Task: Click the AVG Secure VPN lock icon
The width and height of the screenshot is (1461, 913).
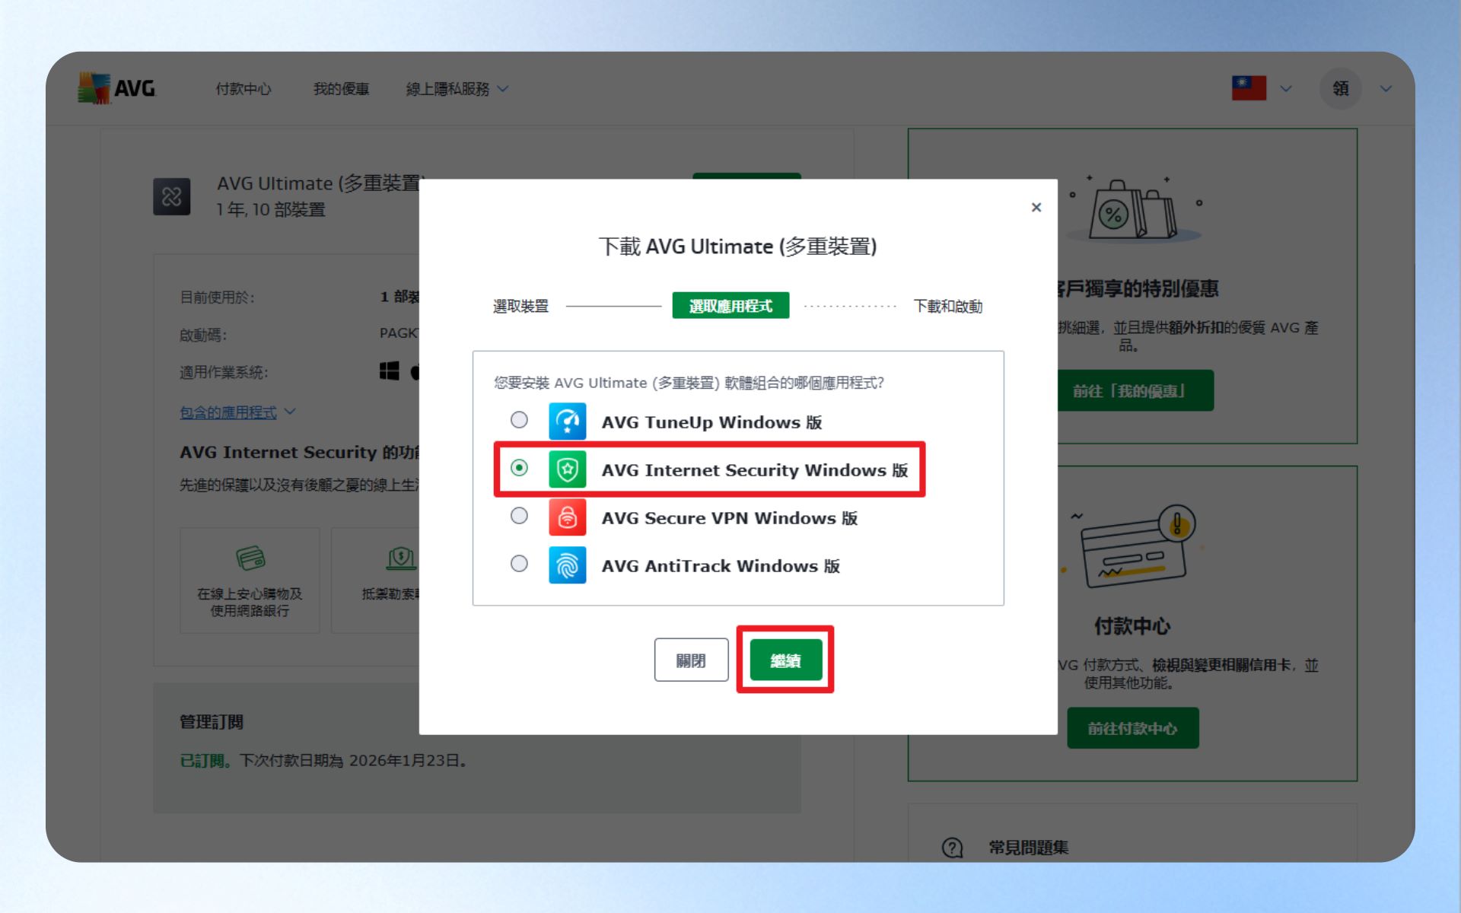Action: click(567, 517)
